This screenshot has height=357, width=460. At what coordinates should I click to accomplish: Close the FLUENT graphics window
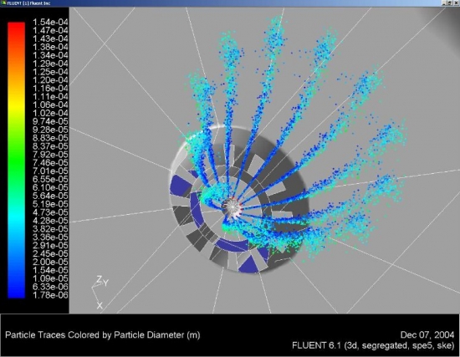click(x=456, y=3)
